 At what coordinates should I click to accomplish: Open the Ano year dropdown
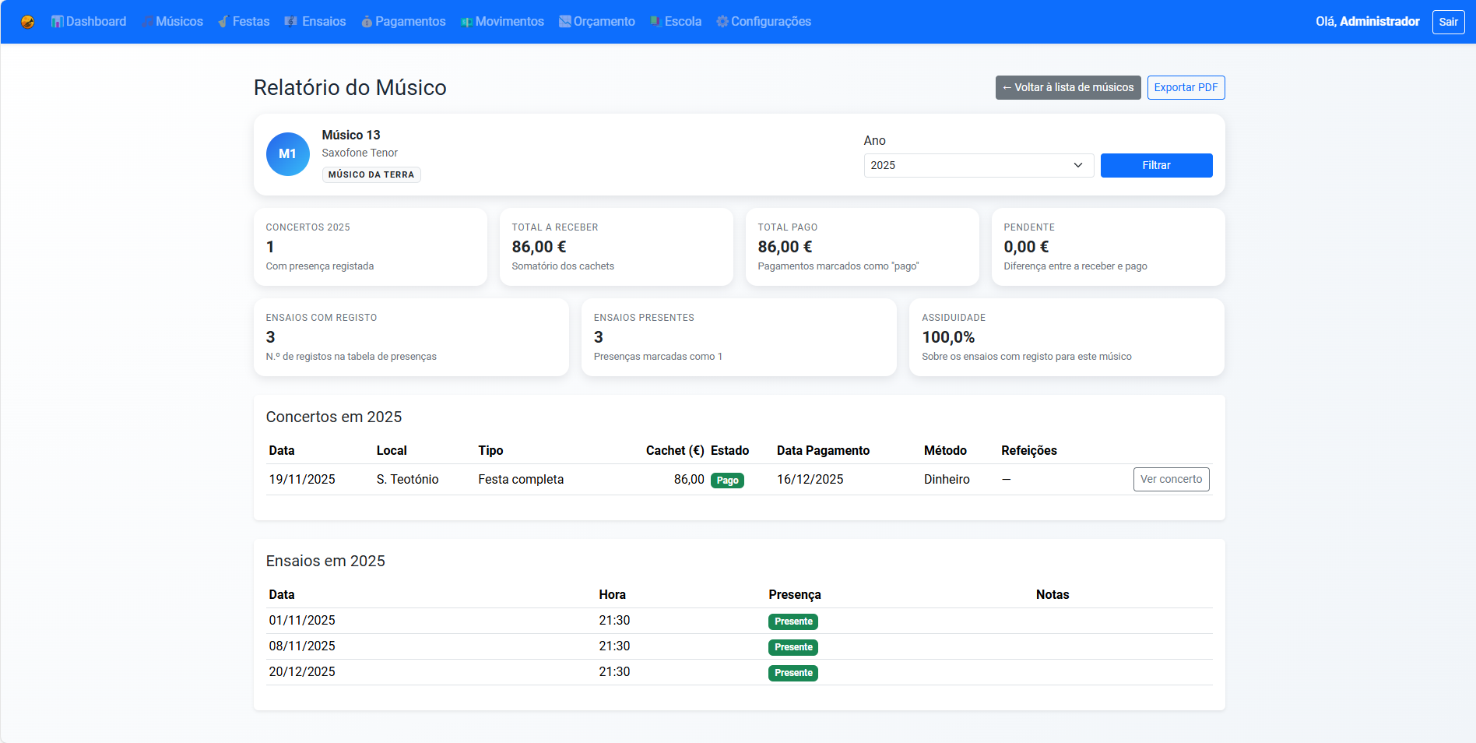coord(978,165)
